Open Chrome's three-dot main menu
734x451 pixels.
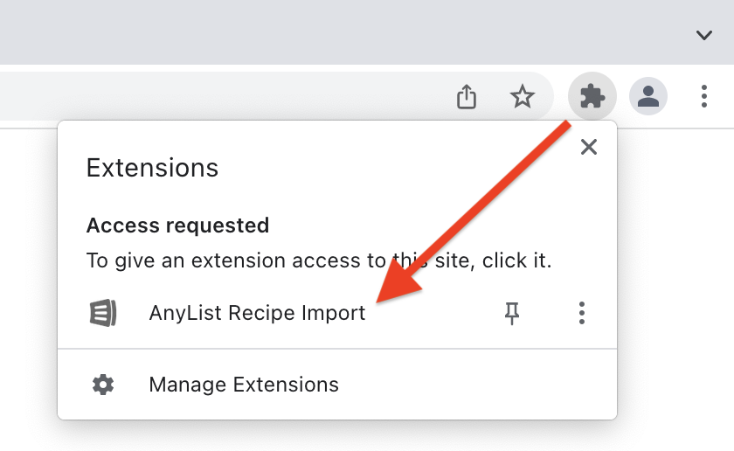(x=704, y=95)
